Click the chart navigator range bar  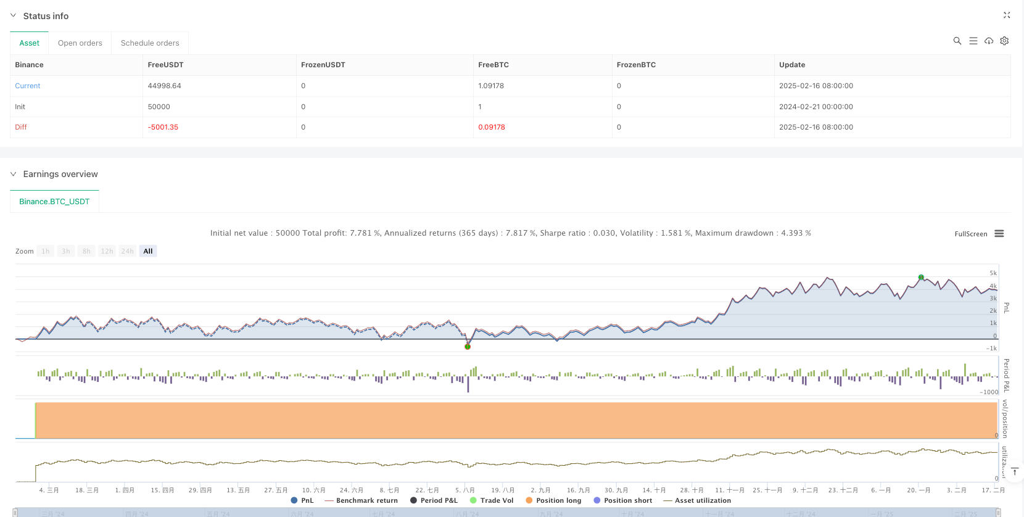tap(506, 513)
